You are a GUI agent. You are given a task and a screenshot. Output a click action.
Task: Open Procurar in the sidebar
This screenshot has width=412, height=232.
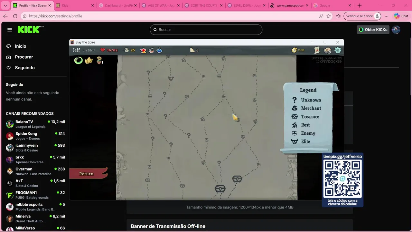[x=24, y=57]
